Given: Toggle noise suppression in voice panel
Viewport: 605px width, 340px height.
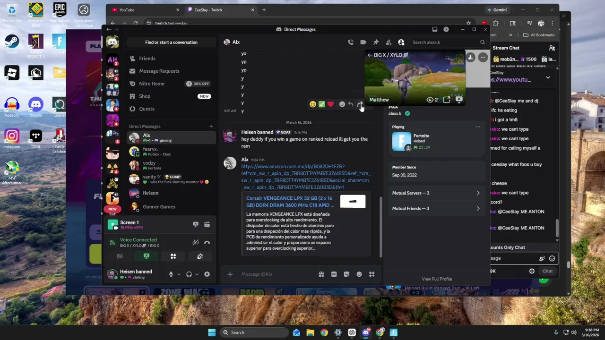Looking at the screenshot, I should pyautogui.click(x=196, y=242).
